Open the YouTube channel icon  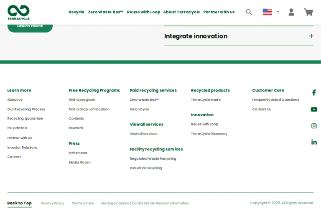point(314,110)
